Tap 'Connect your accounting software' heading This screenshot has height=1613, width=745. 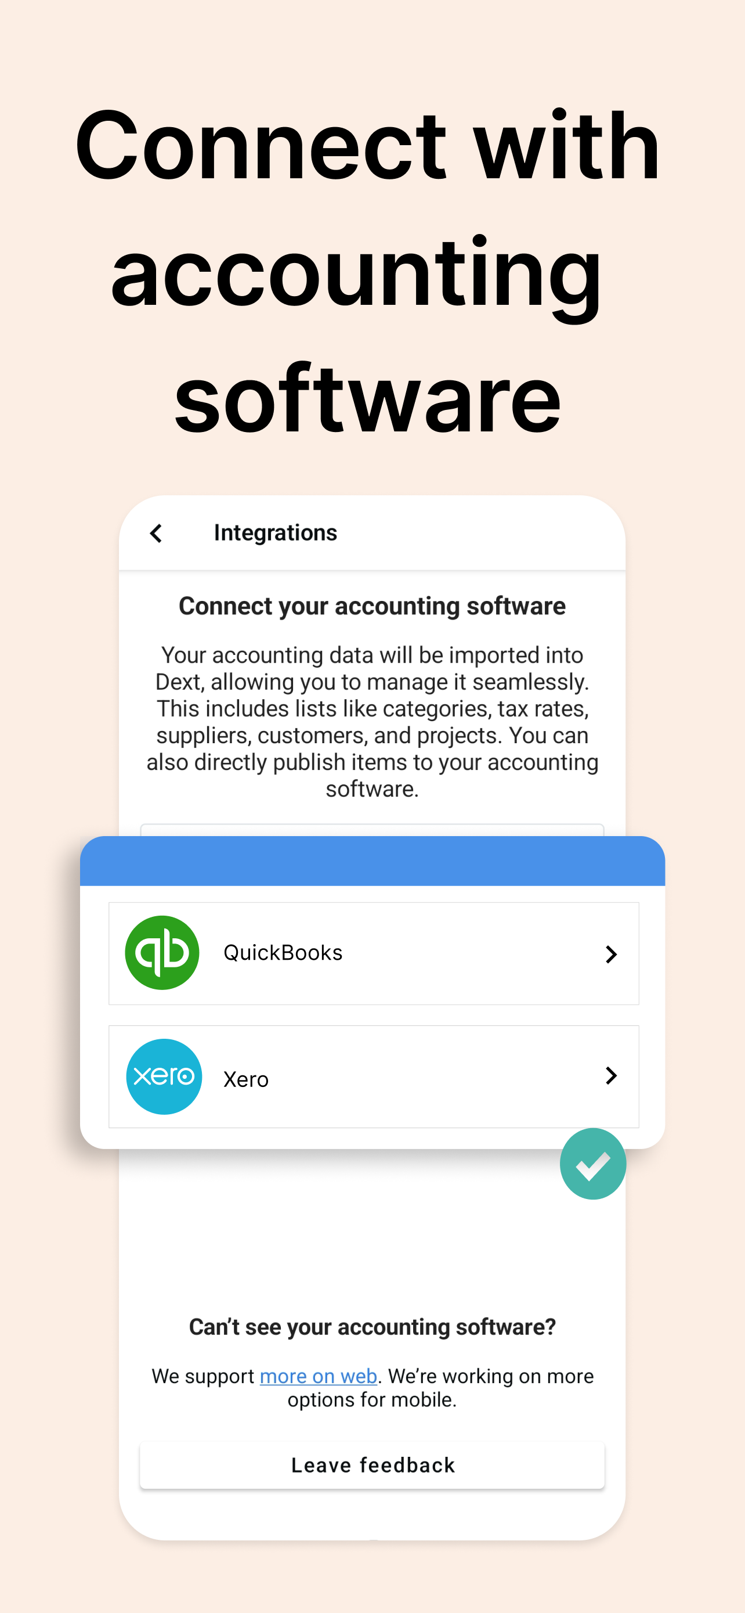(x=372, y=606)
